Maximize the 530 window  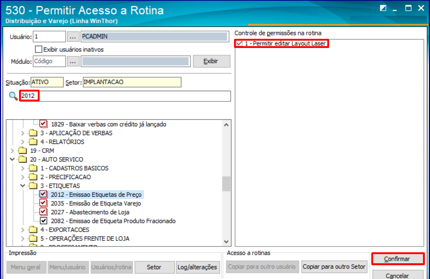coord(408,8)
